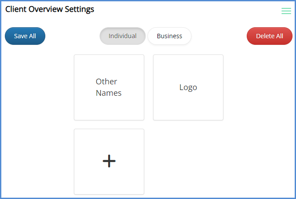Screen dimensions: 296x199
Task: Expand the three-line menu in top corner
Action: (x=286, y=11)
